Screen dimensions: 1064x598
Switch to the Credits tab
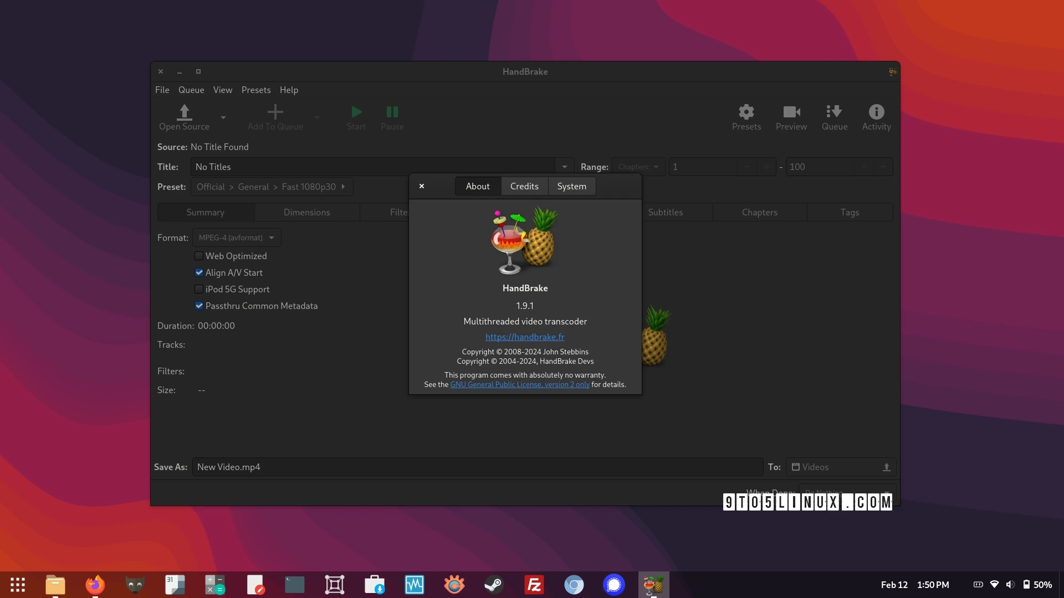click(524, 185)
